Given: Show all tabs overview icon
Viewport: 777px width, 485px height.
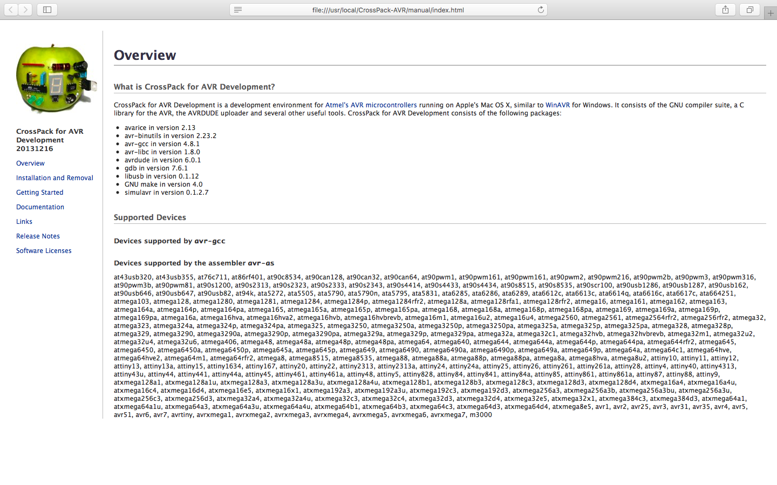Looking at the screenshot, I should tap(750, 10).
